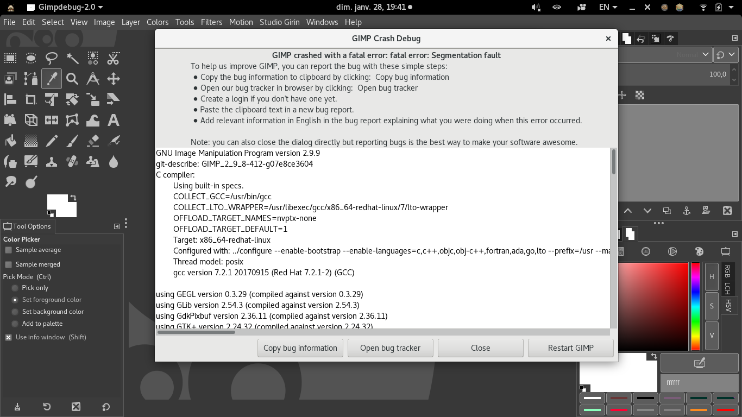Click the Open bug tracker button
742x417 pixels.
click(x=391, y=348)
